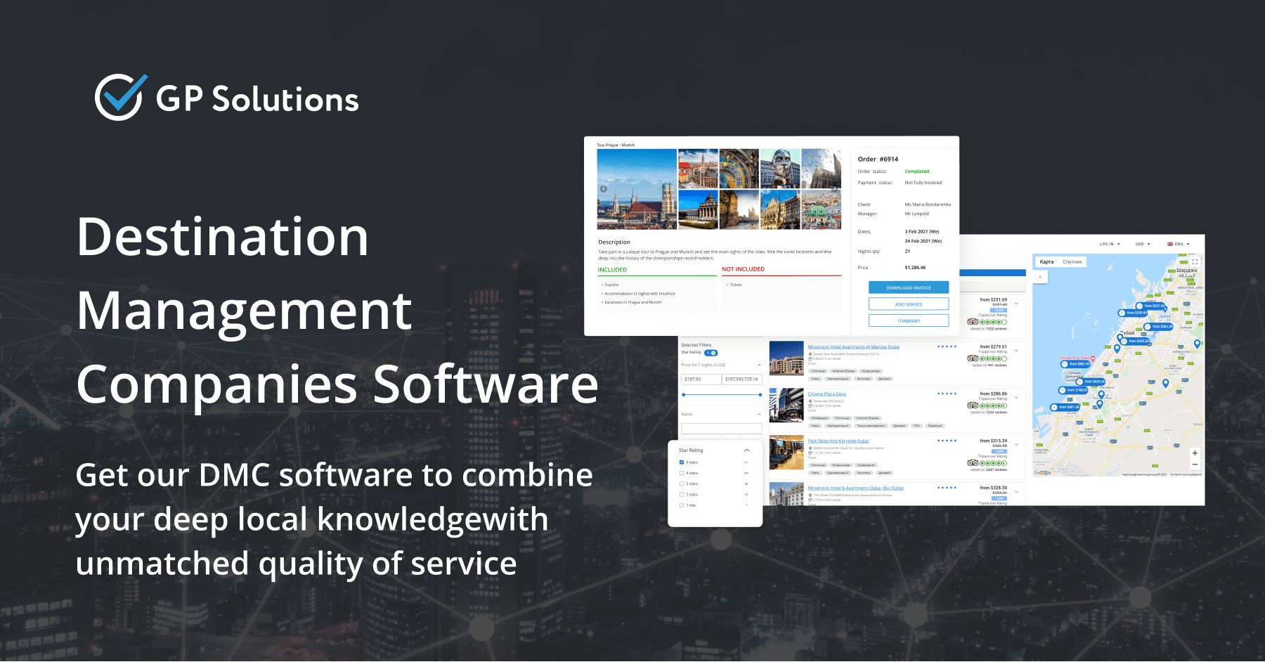Viewport: 1265px width, 662px height.
Task: Click the price range slider handle
Action: coord(684,394)
